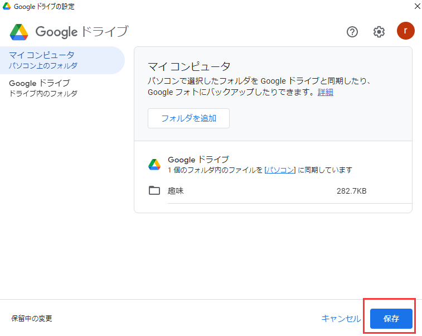Click the 282.7KB folder size

(351, 191)
